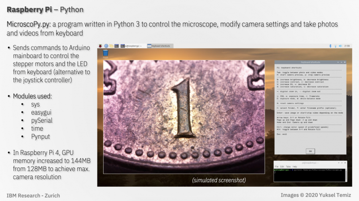
Task: Open the Wi-Fi network tray icon
Action: (334, 46)
